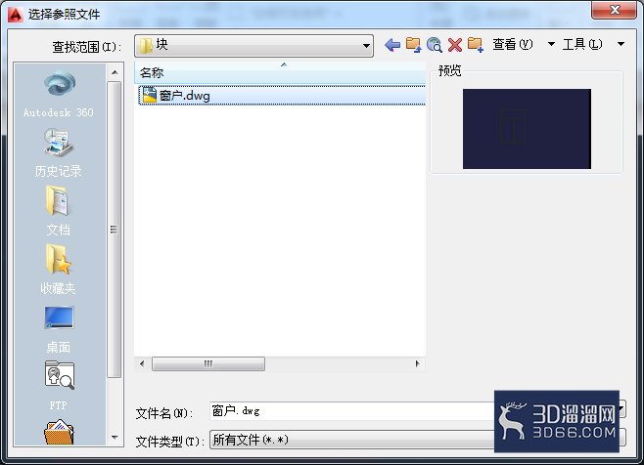
Task: Open the 历史记录 history location
Action: (59, 152)
